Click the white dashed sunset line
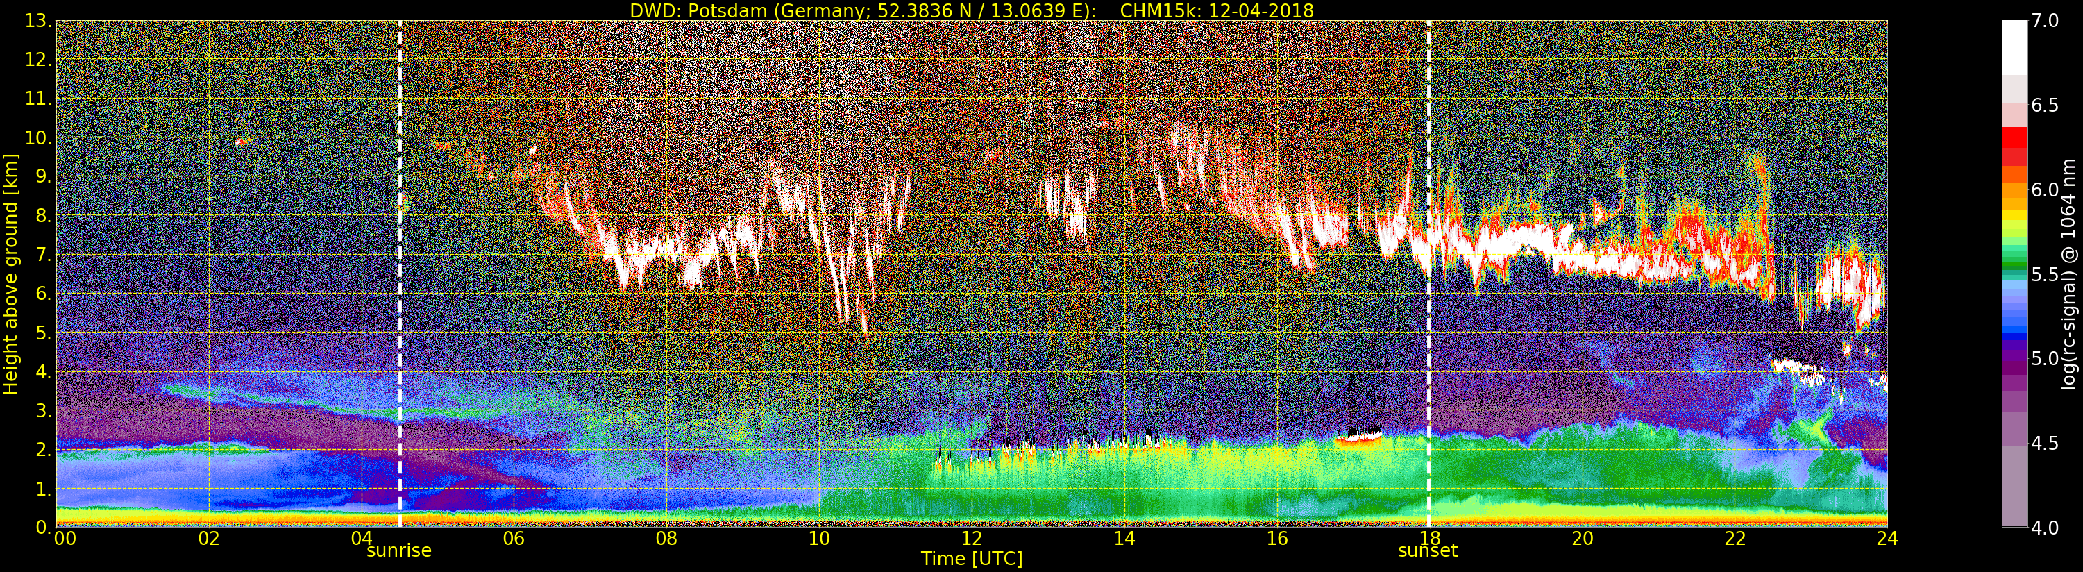This screenshot has width=2083, height=572. (1429, 274)
